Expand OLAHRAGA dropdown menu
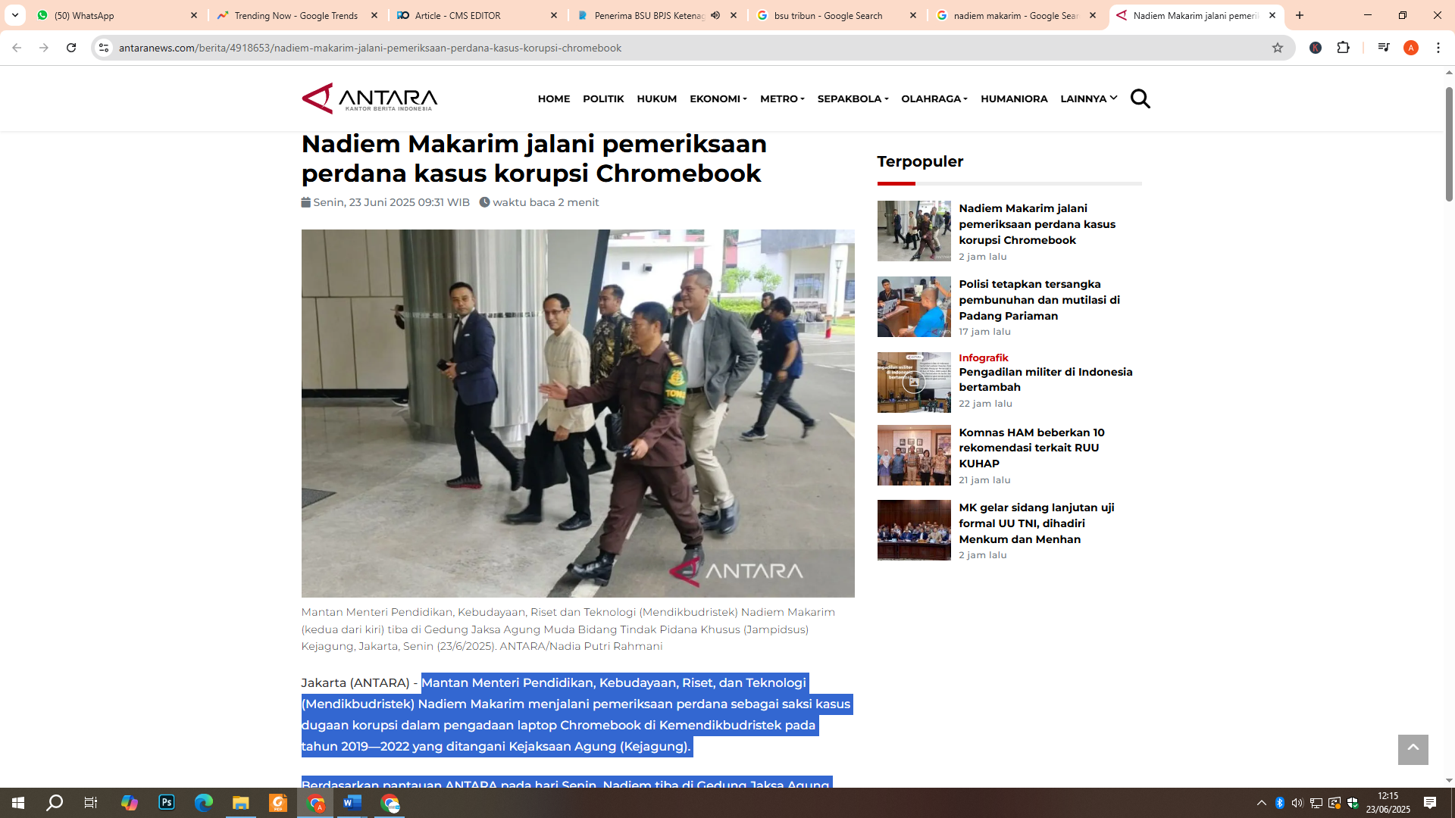Screen dimensions: 1455x818 (934, 98)
